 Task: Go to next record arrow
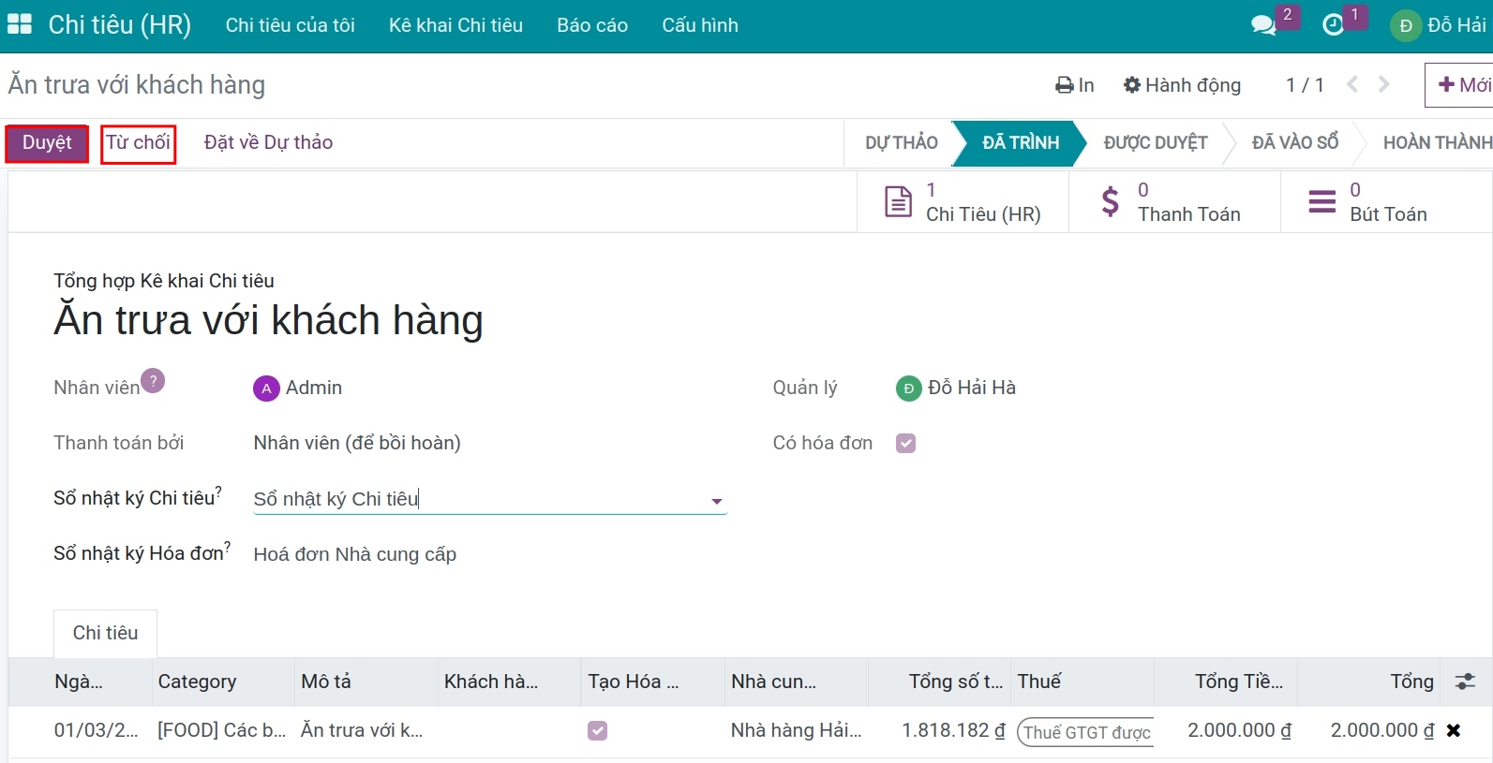1384,84
